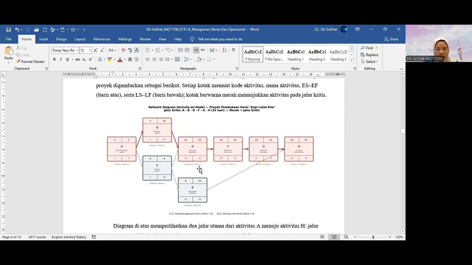Screen dimensions: 472x265
Task: Click the 3477 words count
Action: [x=37, y=237]
